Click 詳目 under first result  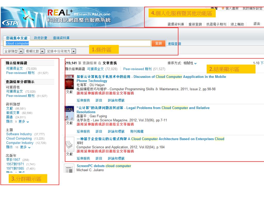coord(99,100)
